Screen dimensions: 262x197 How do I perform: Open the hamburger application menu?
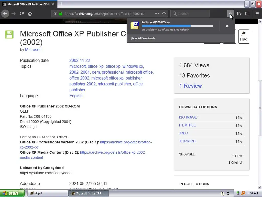tap(257, 14)
